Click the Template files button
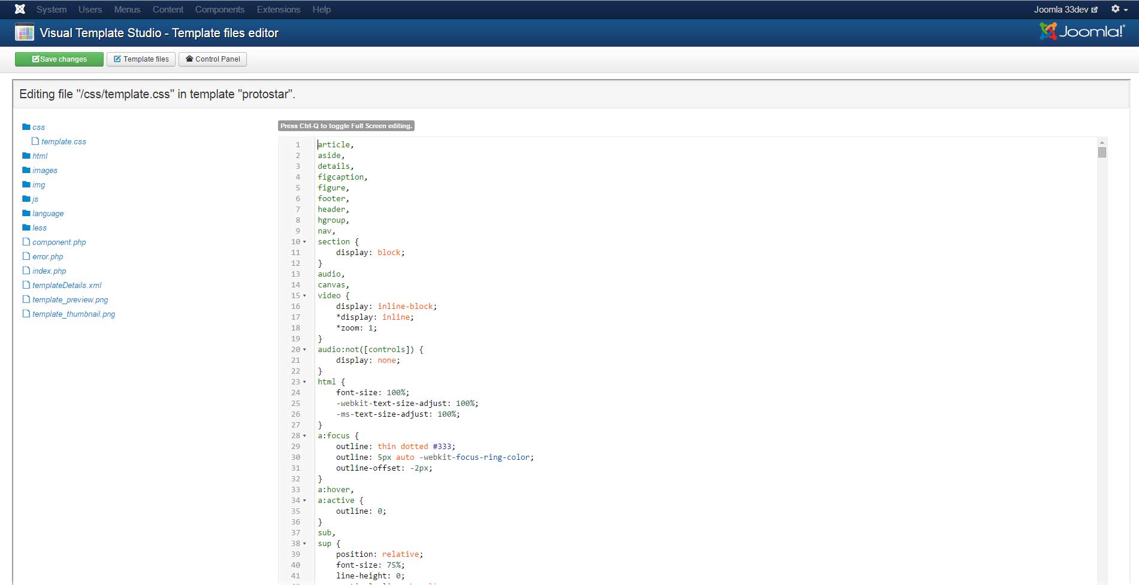The width and height of the screenshot is (1139, 585). (141, 59)
